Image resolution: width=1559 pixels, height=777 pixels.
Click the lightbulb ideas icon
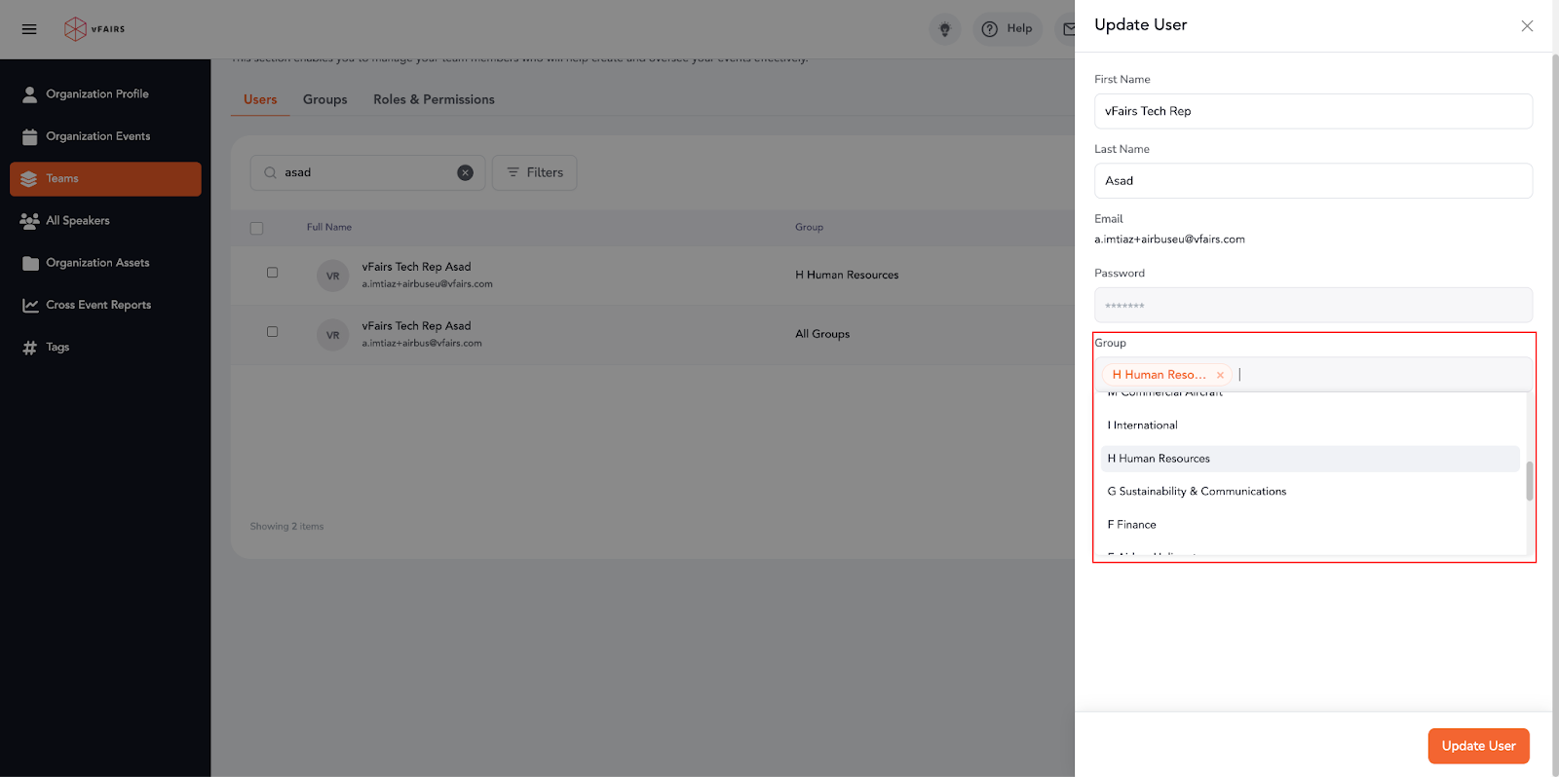tap(944, 29)
